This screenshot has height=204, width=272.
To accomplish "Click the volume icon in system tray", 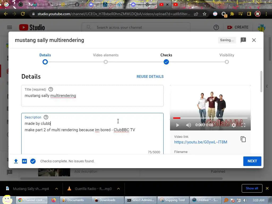I will click(x=245, y=200).
